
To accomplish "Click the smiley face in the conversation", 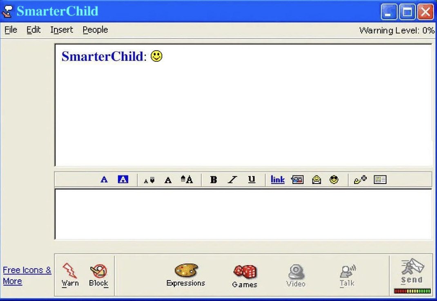I will coord(157,56).
